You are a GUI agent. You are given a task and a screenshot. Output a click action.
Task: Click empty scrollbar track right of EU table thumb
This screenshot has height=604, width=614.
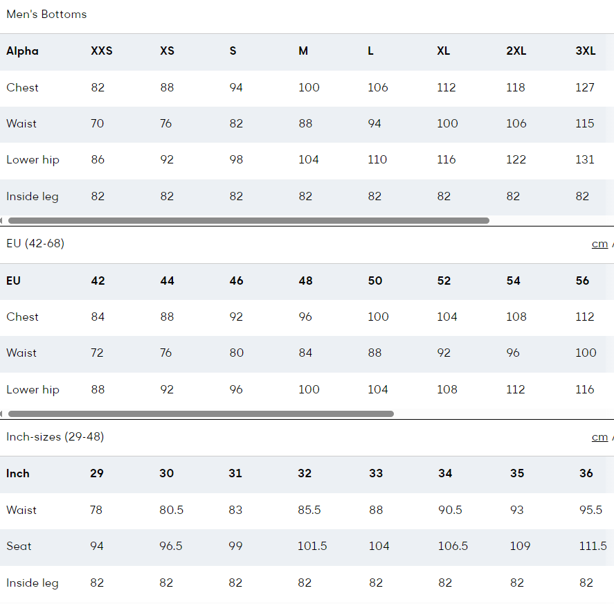pos(503,414)
